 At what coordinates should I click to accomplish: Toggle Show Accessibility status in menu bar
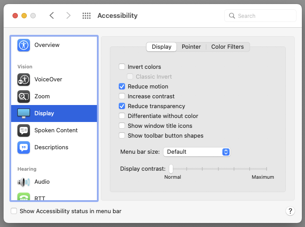(x=14, y=211)
